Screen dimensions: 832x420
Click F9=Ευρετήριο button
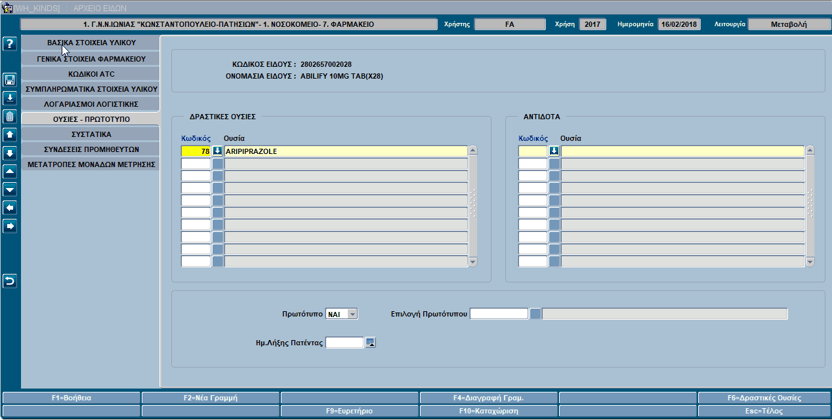349,411
